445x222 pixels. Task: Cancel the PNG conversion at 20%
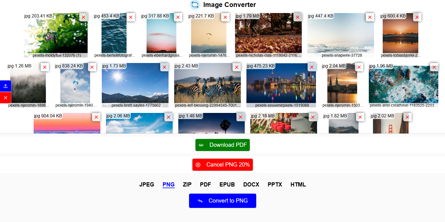(222, 165)
